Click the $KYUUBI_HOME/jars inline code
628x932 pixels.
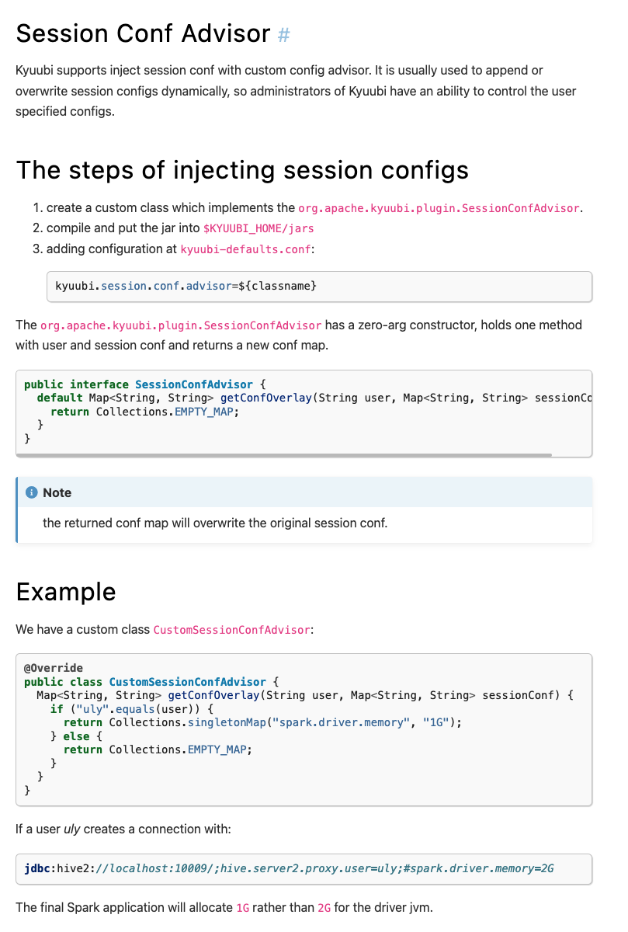(x=258, y=228)
